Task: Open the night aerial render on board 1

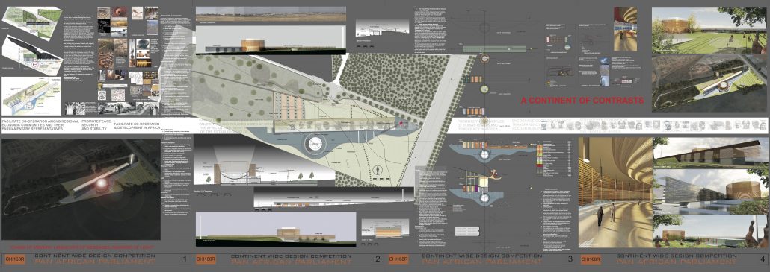Action: [x=81, y=189]
